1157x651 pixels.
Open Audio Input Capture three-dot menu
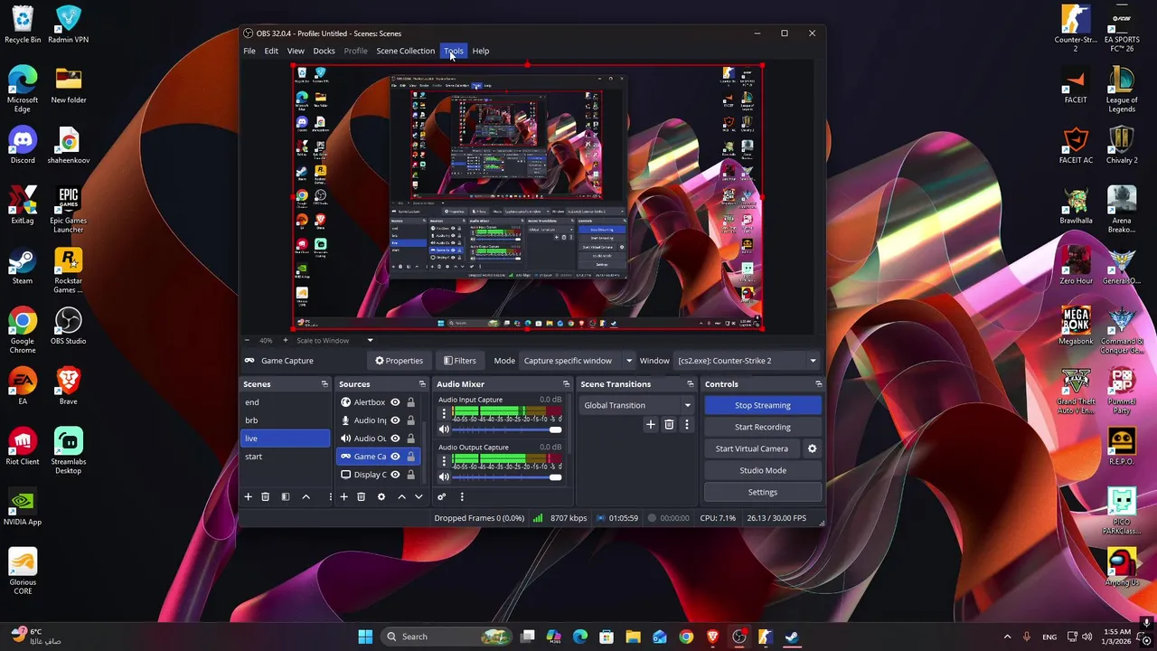coord(444,415)
